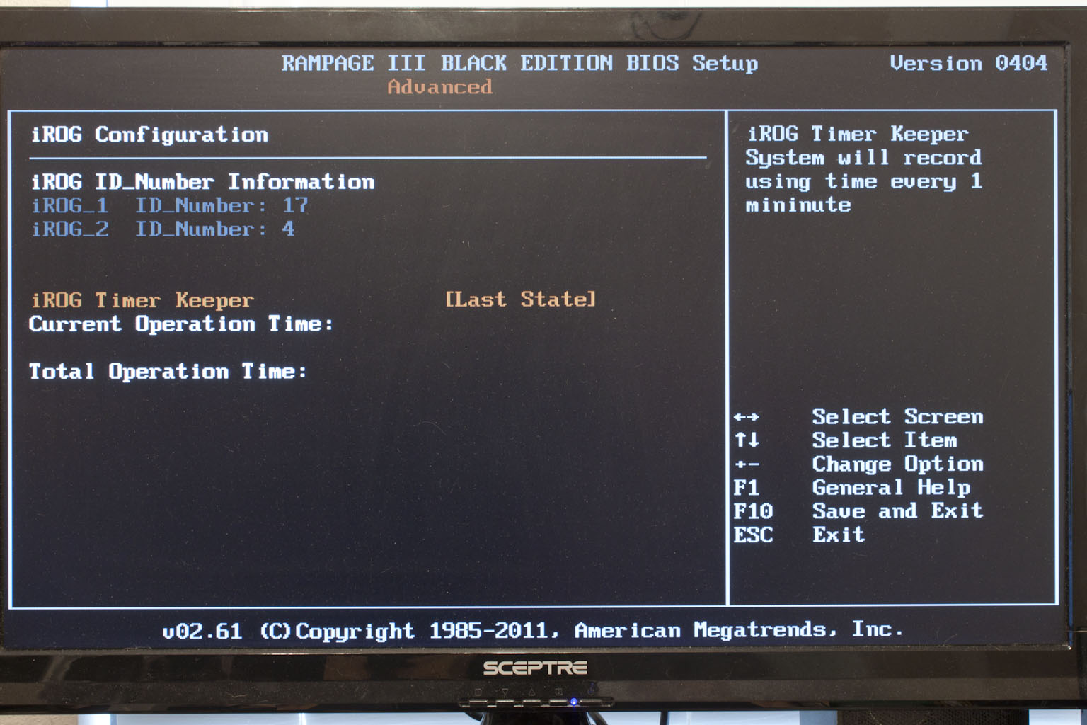Select the iROG_1 ID_Number: 17 row
Image resolution: width=1087 pixels, height=725 pixels.
170,206
